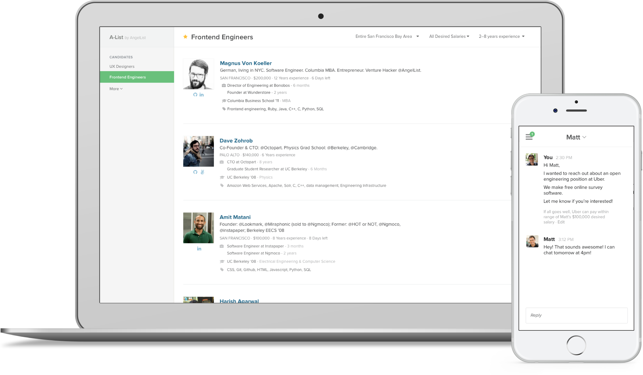
Task: Open Magnus Von Koeller's LinkedIn icon
Action: click(x=202, y=95)
